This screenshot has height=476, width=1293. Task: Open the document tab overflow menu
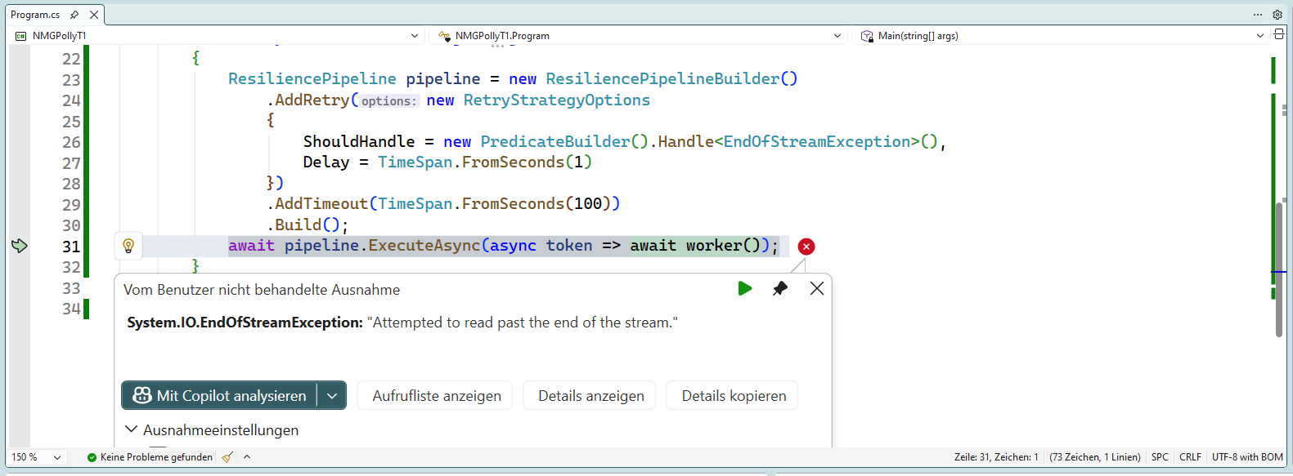tap(1258, 15)
